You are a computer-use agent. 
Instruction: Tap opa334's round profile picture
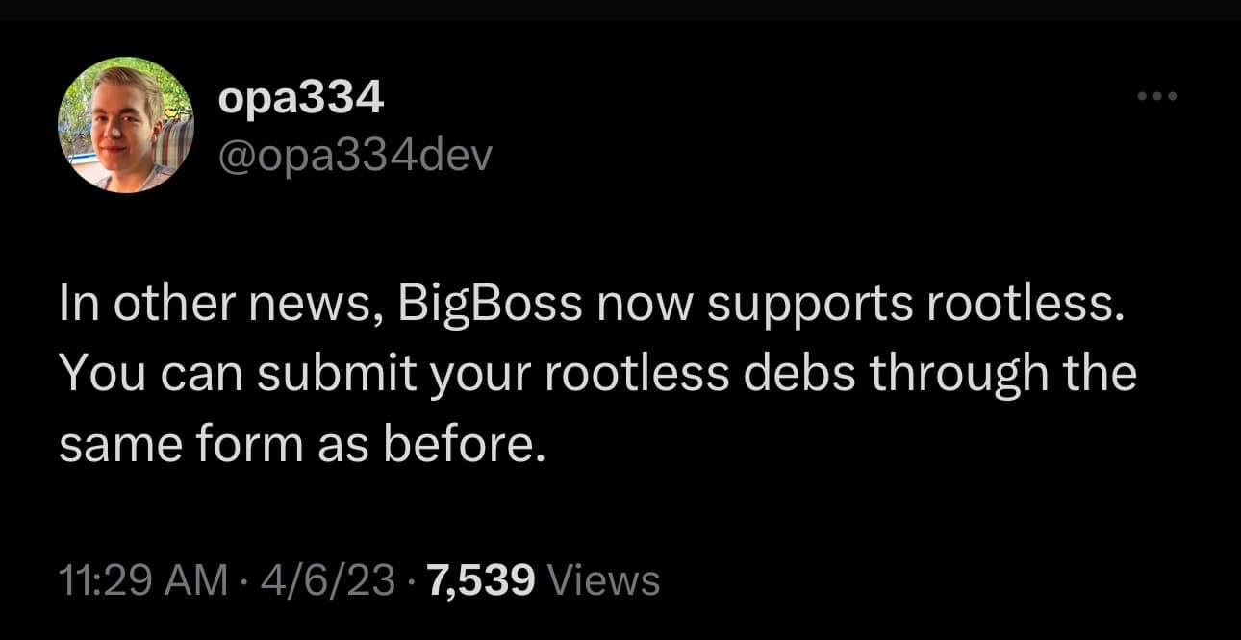tap(125, 125)
